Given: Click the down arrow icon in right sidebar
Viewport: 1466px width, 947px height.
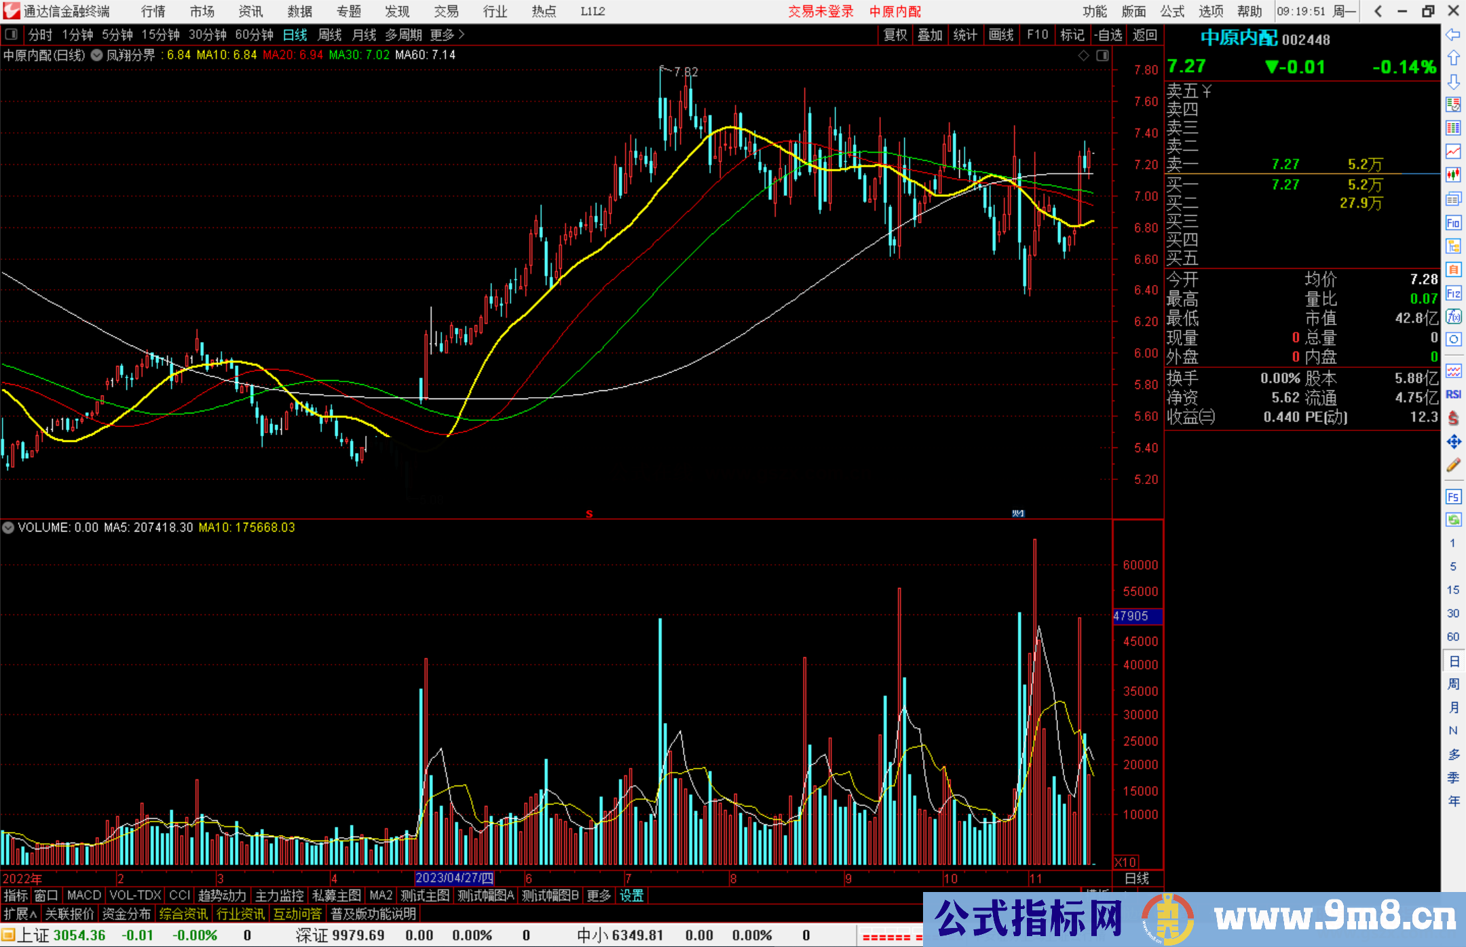Looking at the screenshot, I should point(1453,81).
